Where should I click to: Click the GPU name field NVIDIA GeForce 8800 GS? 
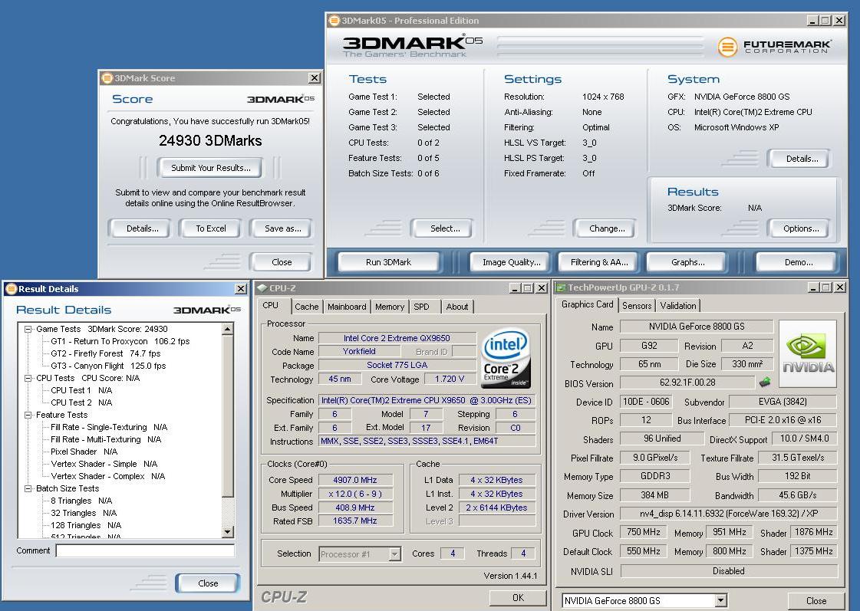697,327
